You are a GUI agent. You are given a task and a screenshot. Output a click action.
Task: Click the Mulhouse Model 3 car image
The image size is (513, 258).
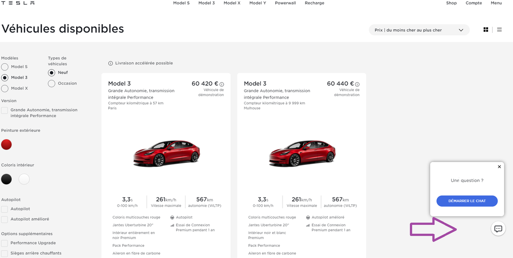[302, 153]
